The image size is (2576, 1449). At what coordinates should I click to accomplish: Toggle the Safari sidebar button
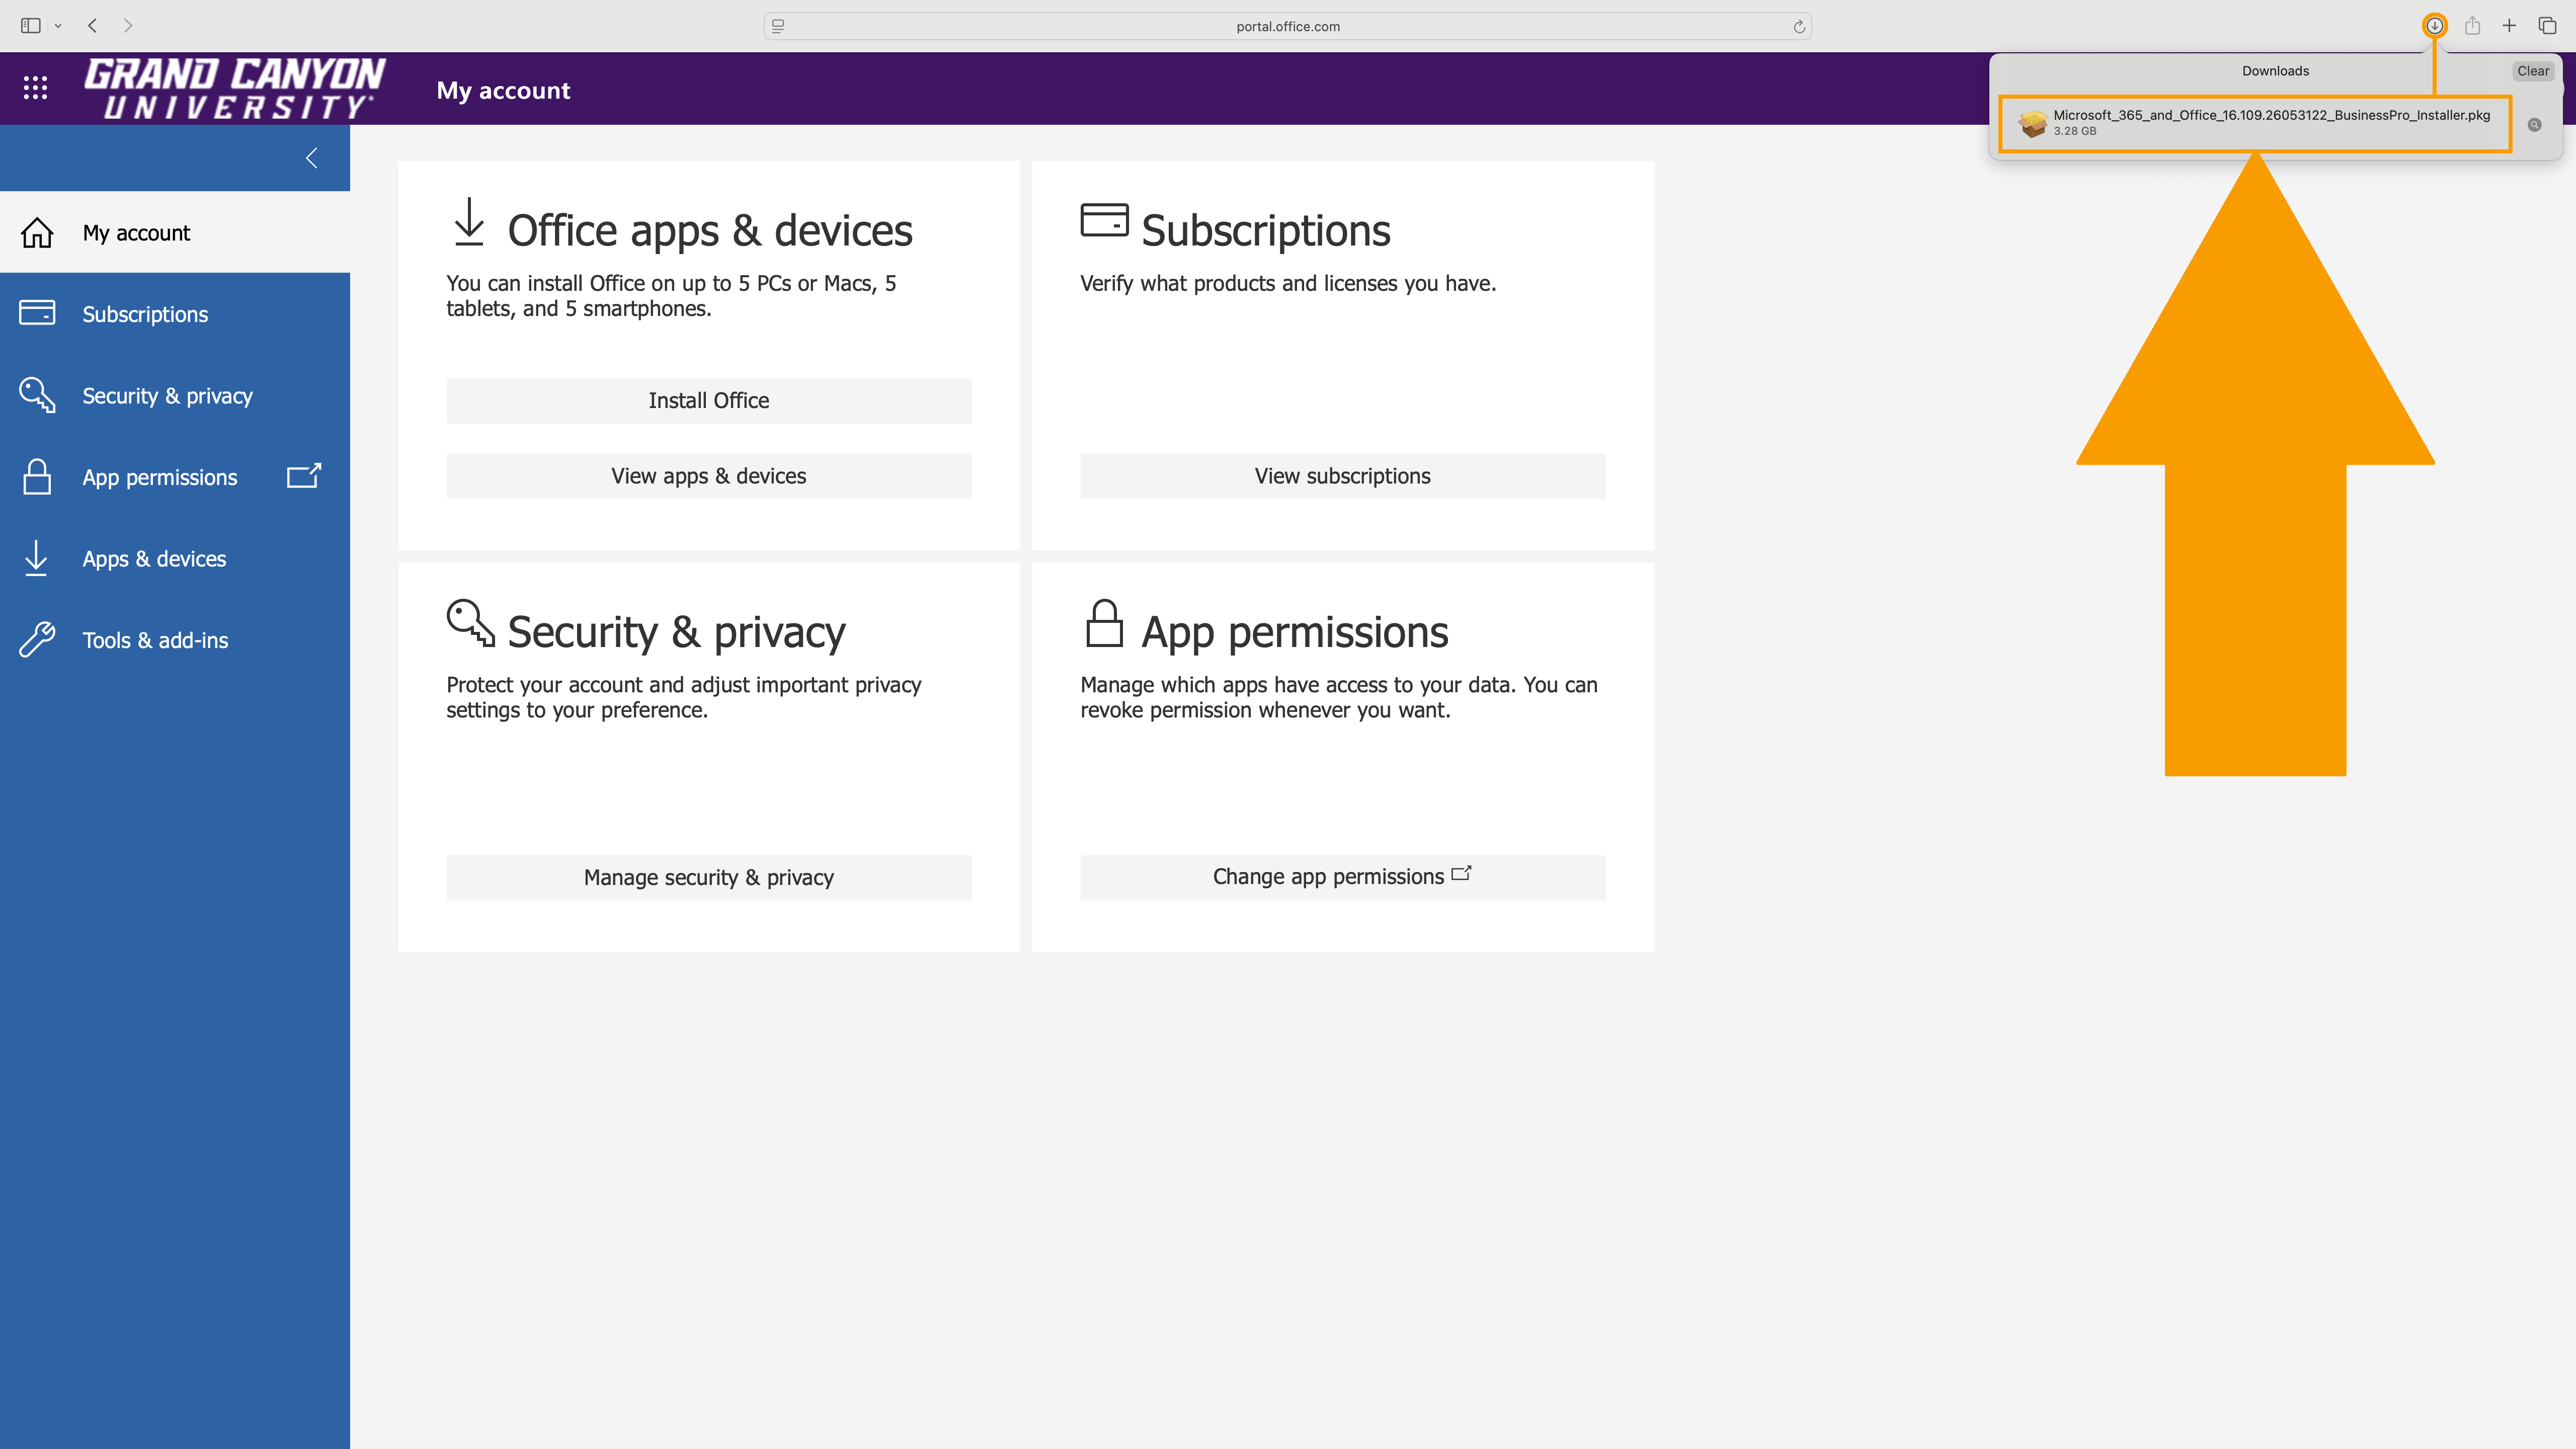(x=31, y=26)
